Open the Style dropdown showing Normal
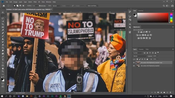 pyautogui.click(x=56, y=6)
